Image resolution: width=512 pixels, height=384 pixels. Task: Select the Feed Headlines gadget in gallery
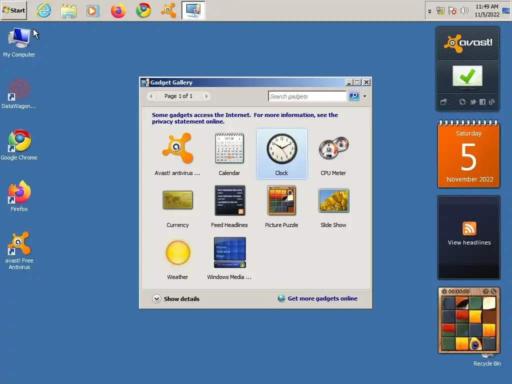pos(229,205)
